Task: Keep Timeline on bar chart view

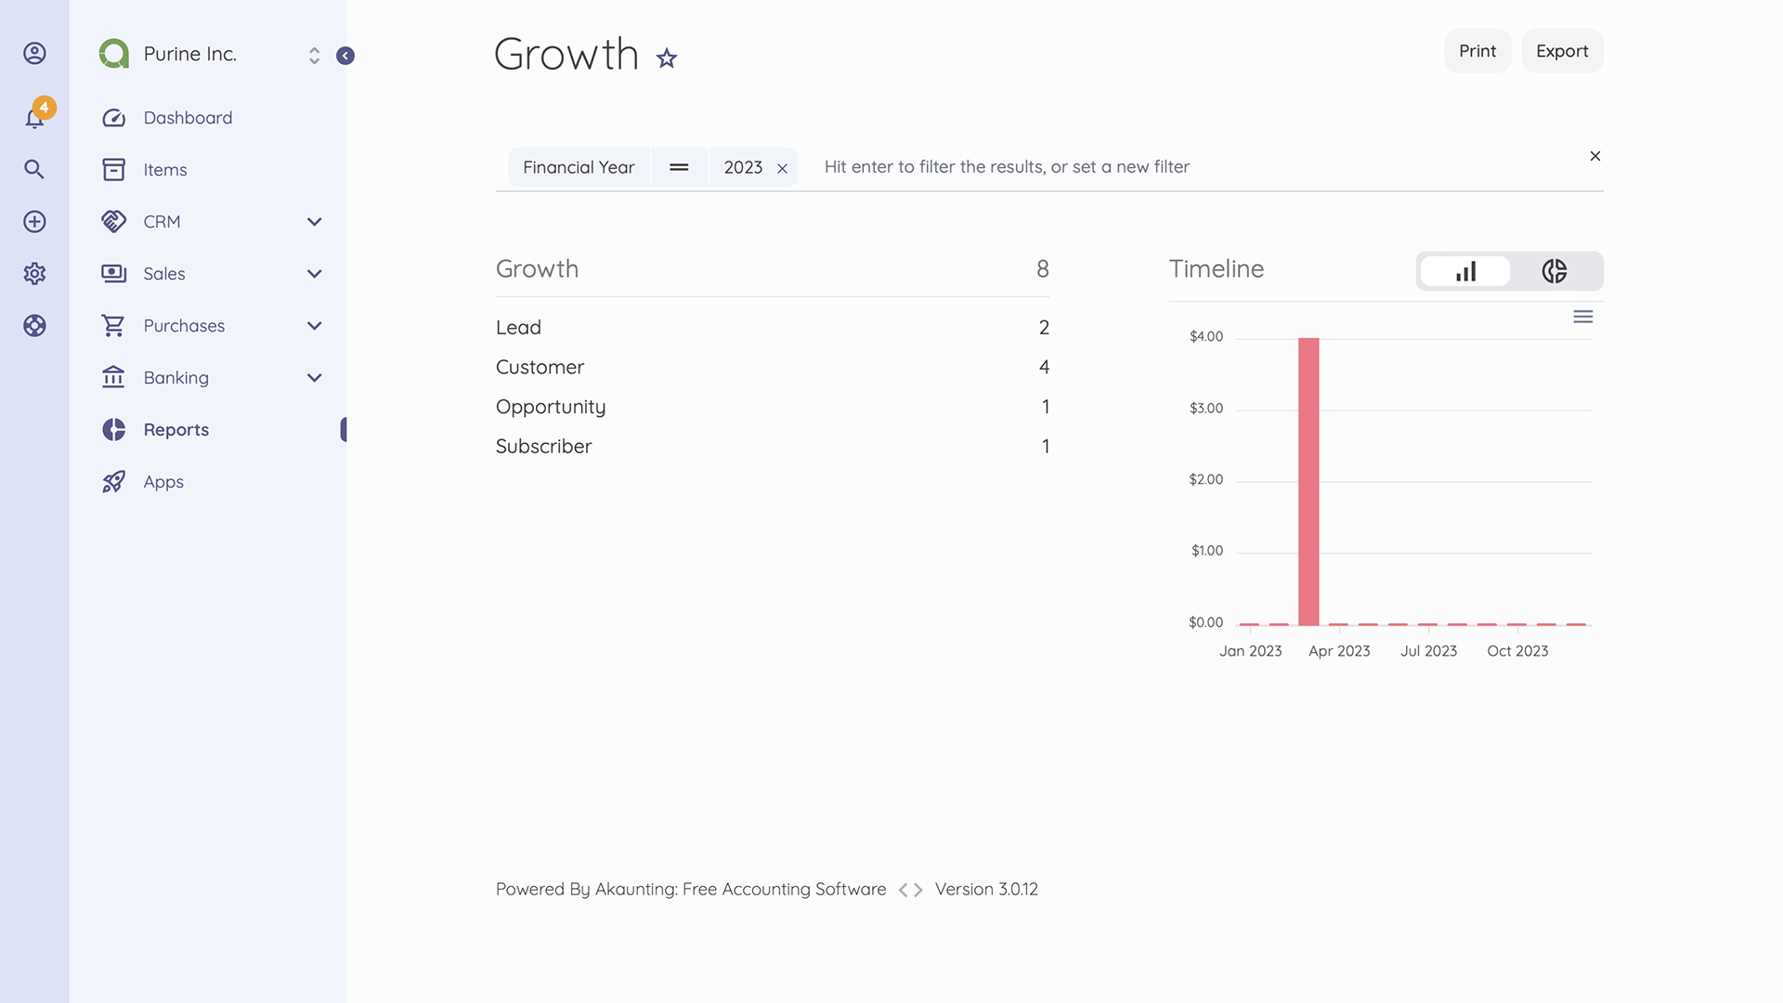Action: [1465, 271]
